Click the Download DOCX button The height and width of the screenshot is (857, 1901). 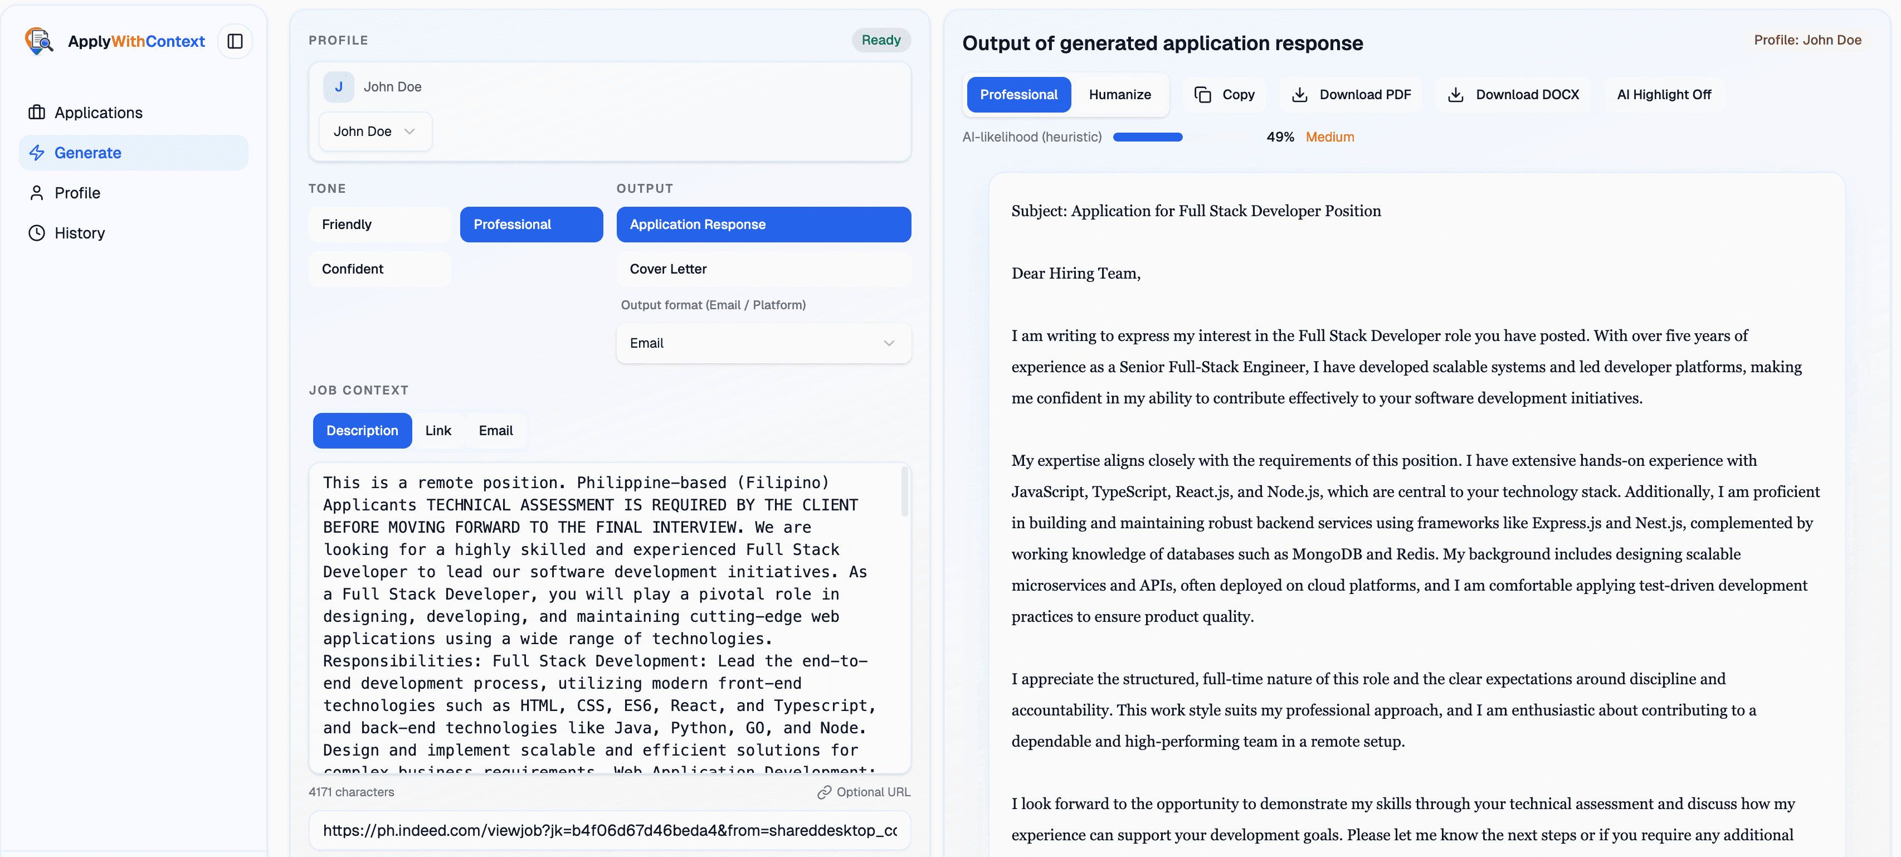pos(1514,95)
